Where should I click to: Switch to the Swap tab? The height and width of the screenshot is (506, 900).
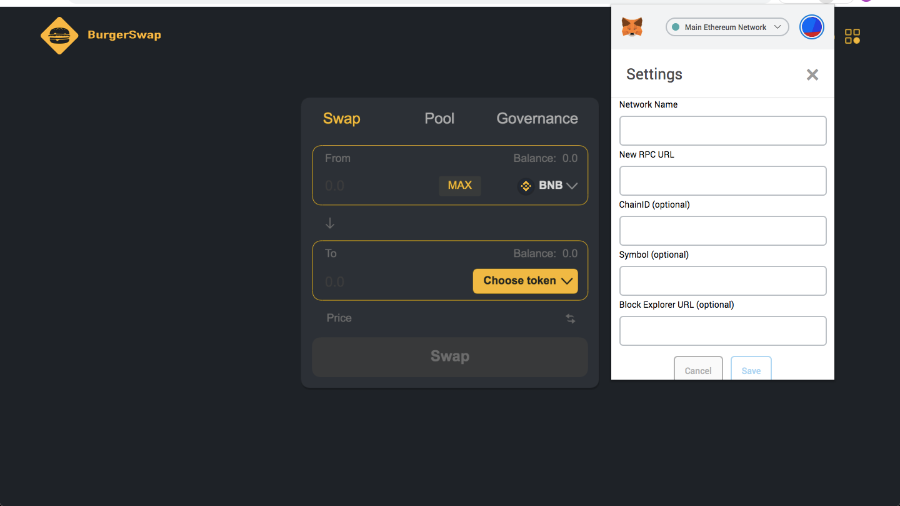(x=342, y=119)
